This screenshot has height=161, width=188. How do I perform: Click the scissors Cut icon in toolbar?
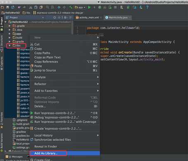tap(31, 7)
